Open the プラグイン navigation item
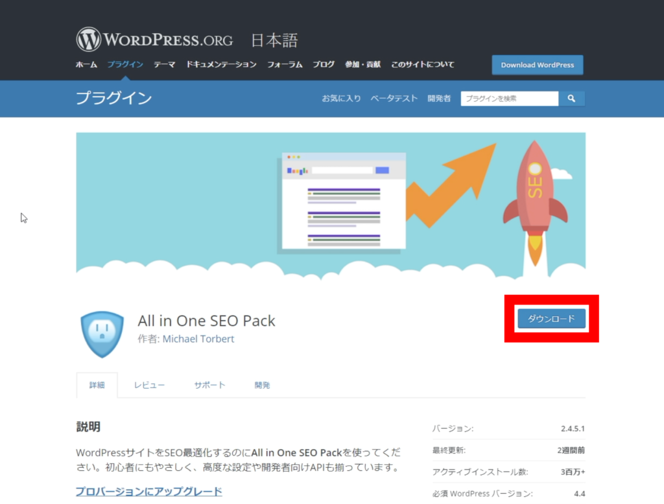This screenshot has height=504, width=664. 125,64
